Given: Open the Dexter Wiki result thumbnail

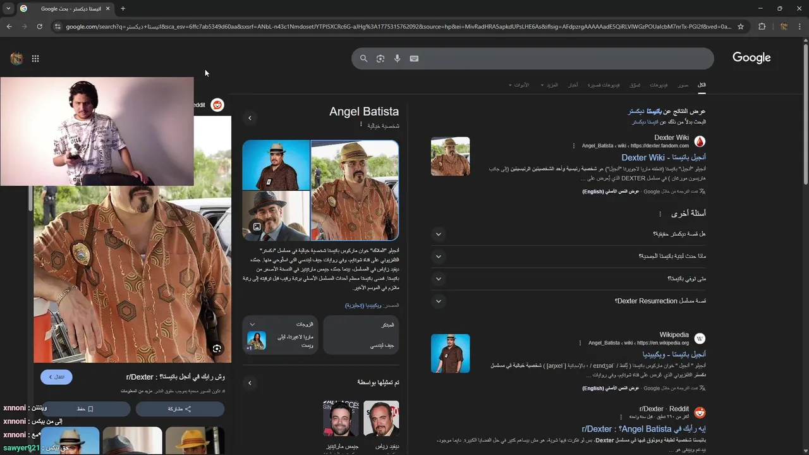Looking at the screenshot, I should tap(450, 156).
